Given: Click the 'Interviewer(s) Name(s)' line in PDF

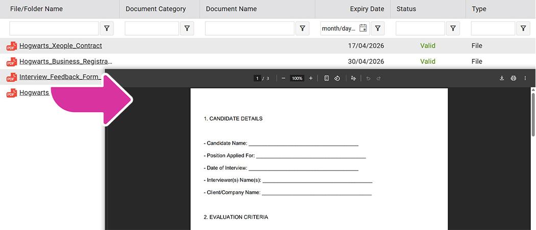Looking at the screenshot, I should pos(288,180).
